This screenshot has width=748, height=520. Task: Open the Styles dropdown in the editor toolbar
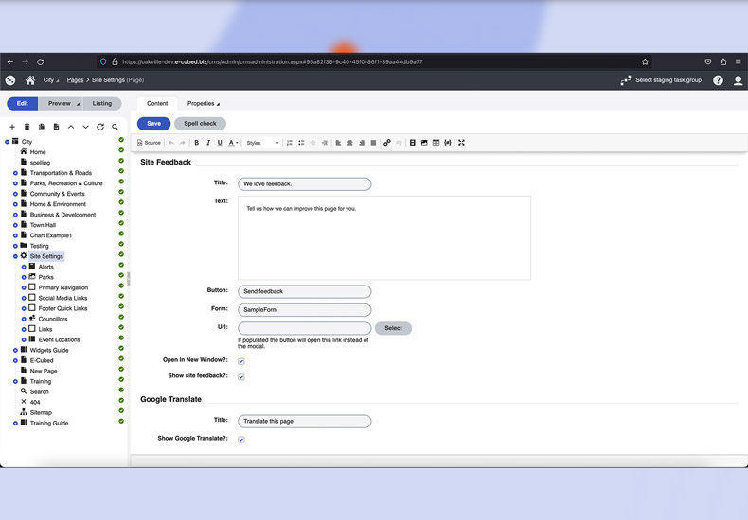pos(262,143)
